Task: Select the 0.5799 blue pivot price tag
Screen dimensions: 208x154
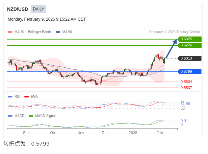Action: [x=189, y=71]
